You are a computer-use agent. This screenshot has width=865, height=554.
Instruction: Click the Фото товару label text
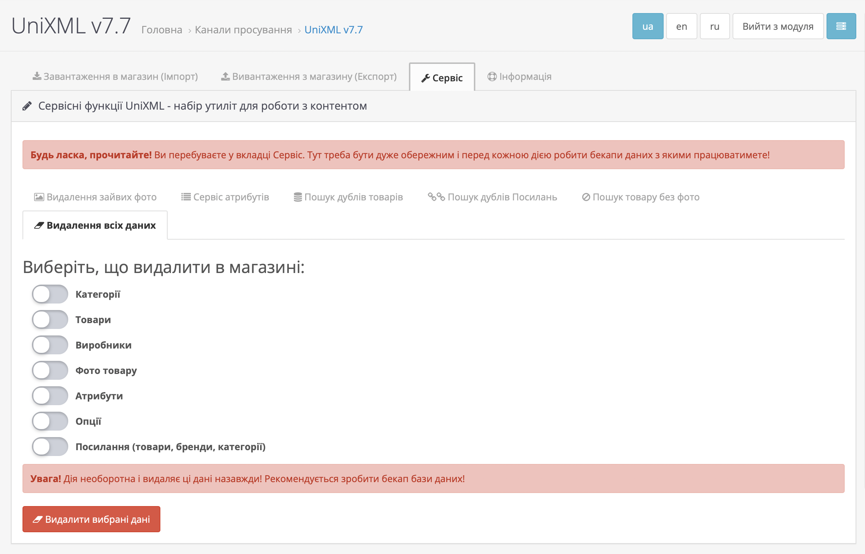106,371
